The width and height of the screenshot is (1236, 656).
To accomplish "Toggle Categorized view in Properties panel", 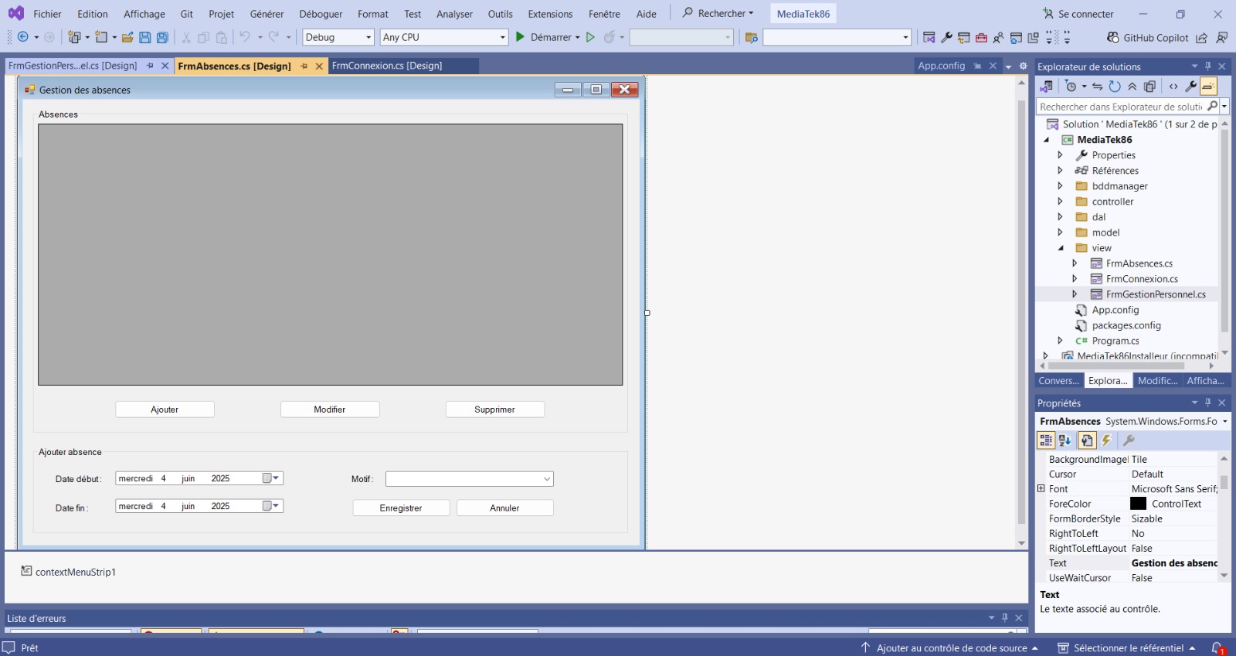I will point(1046,440).
